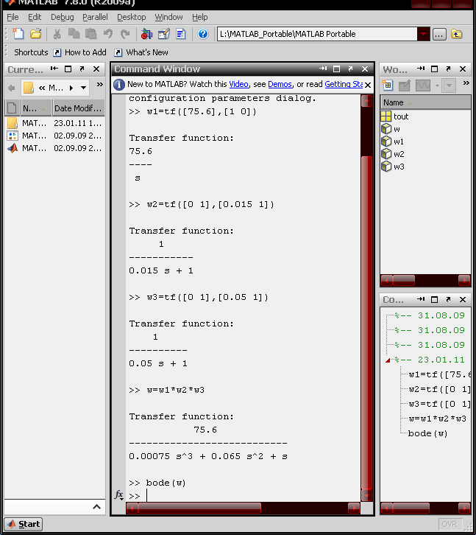Open the Edit menu

click(x=35, y=17)
